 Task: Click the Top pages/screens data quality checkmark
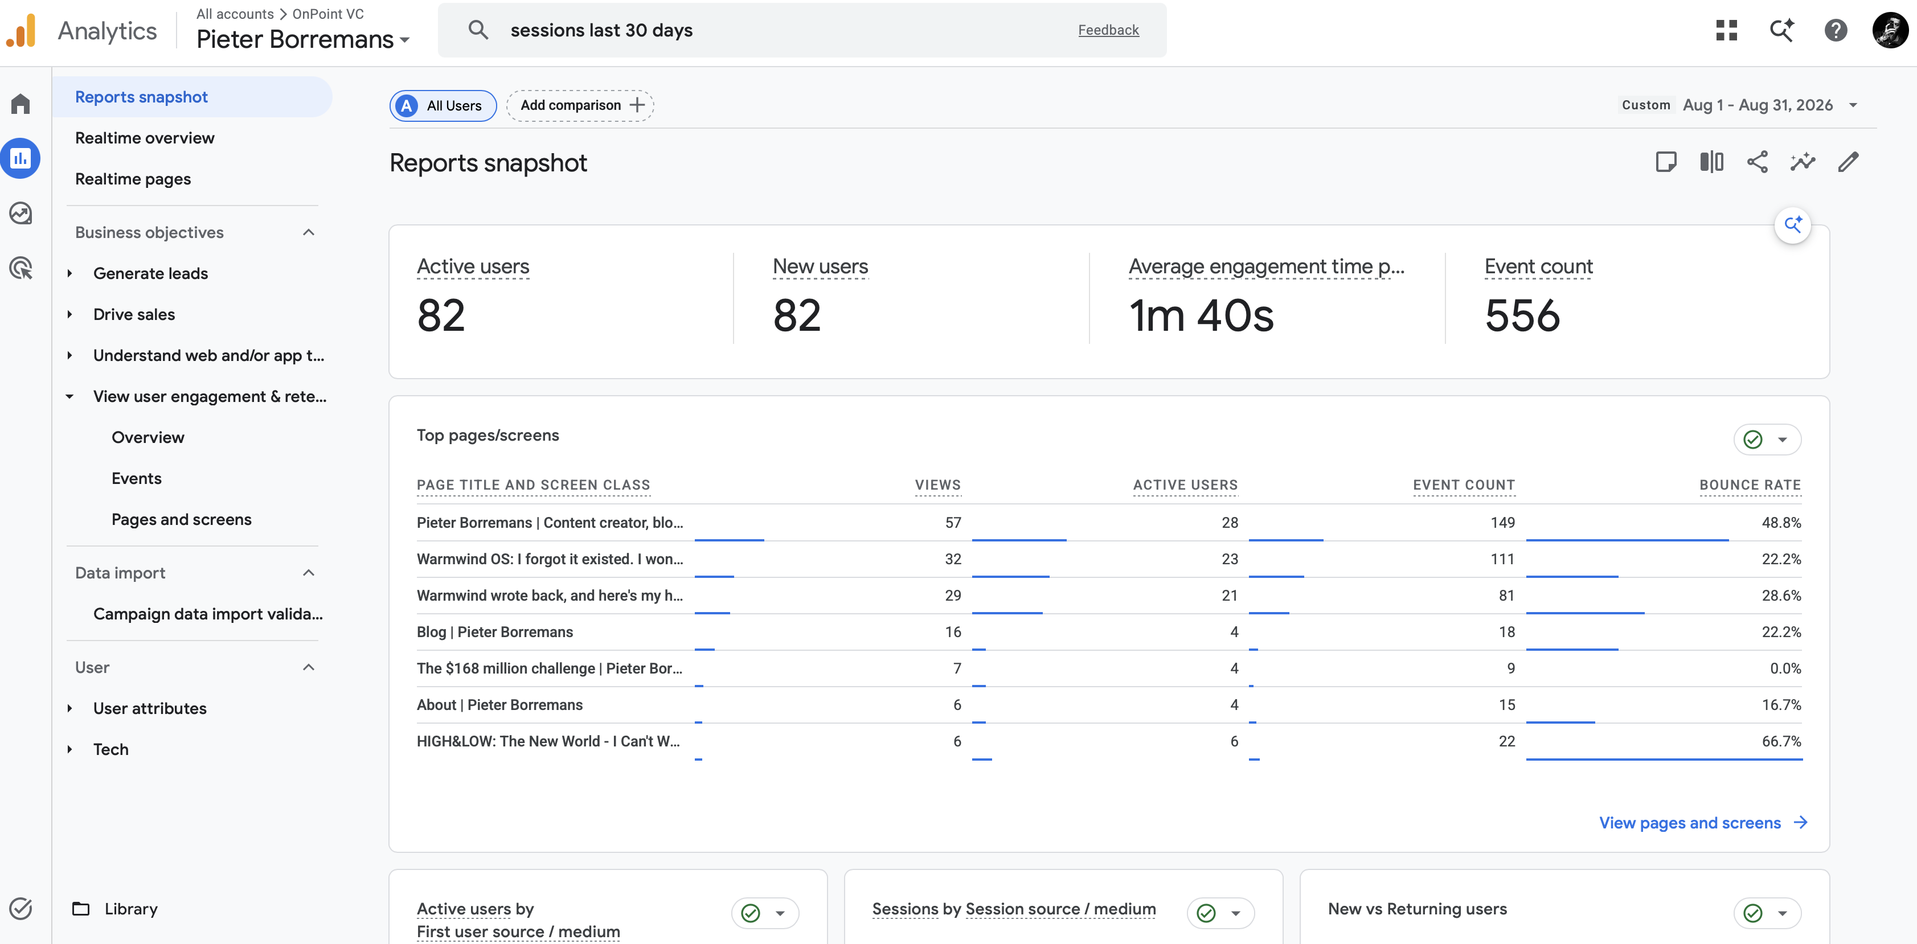pyautogui.click(x=1754, y=440)
